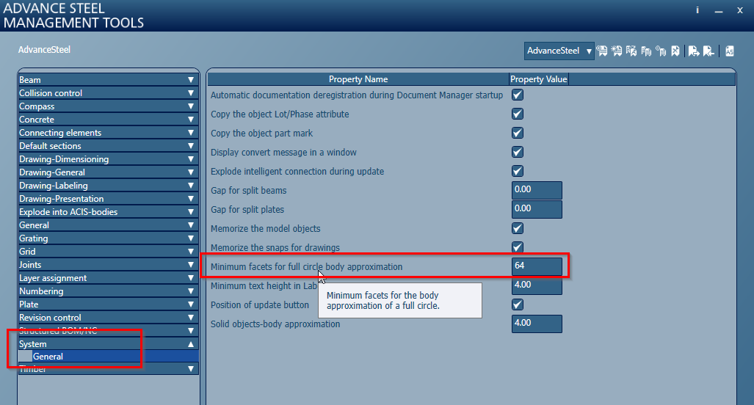754x405 pixels.
Task: Click the stacked-files icon with registered mark
Action: point(661,51)
